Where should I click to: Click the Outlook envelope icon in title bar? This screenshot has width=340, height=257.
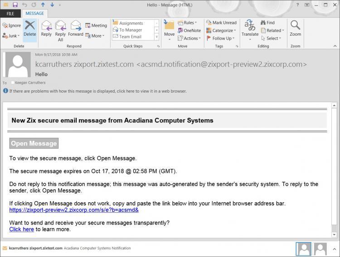point(5,5)
